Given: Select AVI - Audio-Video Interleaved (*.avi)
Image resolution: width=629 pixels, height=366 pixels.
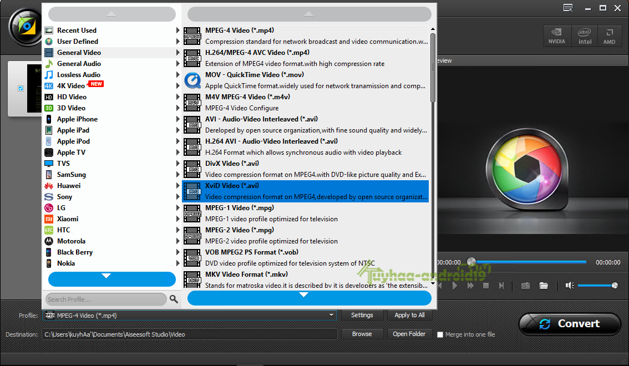Looking at the screenshot, I should (306, 125).
